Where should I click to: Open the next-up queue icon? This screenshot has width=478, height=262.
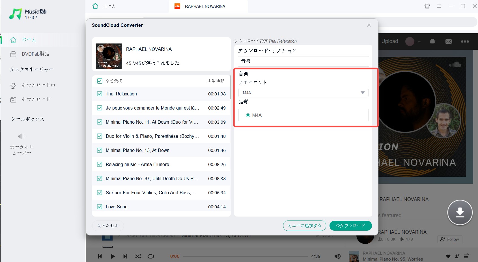466,256
